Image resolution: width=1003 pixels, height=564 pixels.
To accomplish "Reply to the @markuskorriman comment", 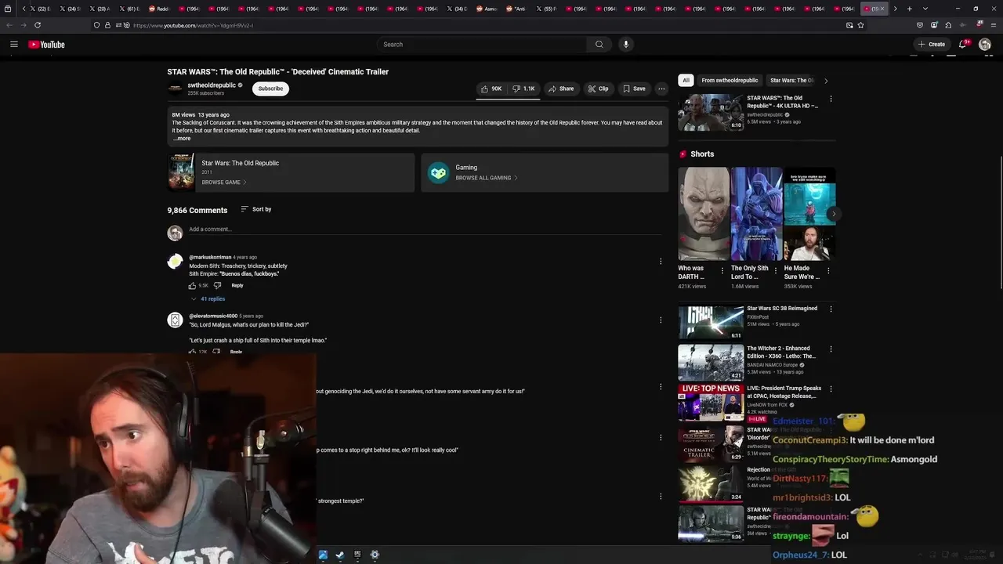I will pos(237,285).
